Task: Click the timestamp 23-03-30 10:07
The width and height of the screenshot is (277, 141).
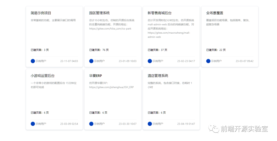Action: pyautogui.click(x=127, y=124)
